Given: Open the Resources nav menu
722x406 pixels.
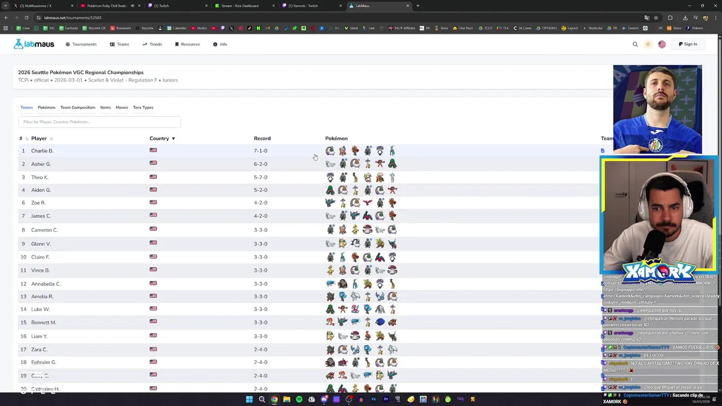Looking at the screenshot, I should click(187, 44).
